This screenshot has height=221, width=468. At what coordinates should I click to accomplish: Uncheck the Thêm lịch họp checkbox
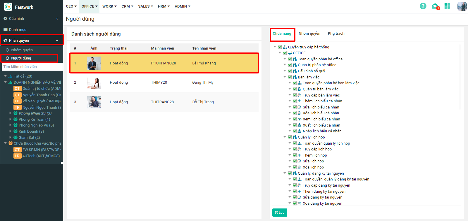[x=295, y=155]
